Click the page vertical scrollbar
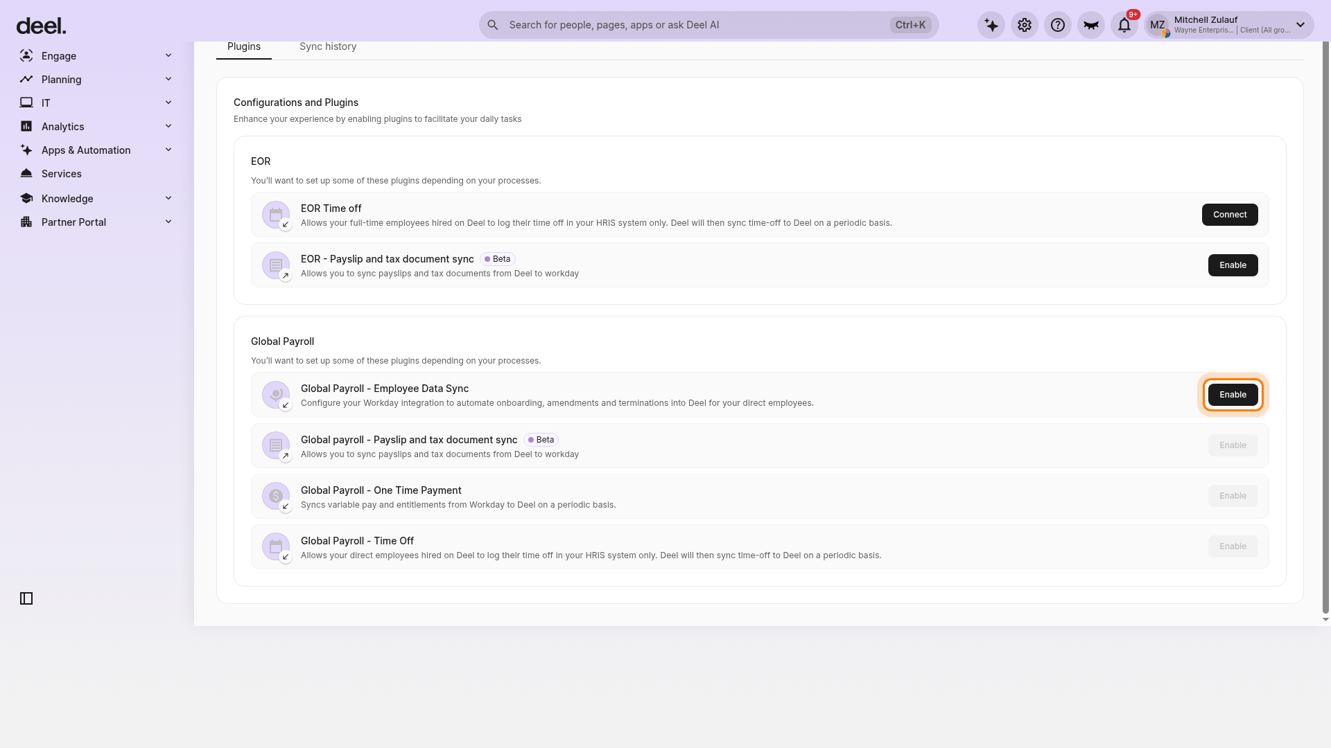The image size is (1331, 748). 1325,326
